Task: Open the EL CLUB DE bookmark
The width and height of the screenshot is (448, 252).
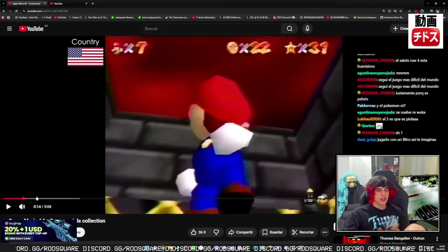Action: tap(258, 17)
